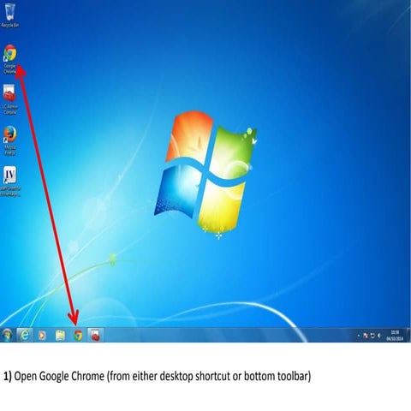Image resolution: width=411 pixels, height=411 pixels.
Task: Select the Google Chrome desktop shortcut
Action: point(10,59)
